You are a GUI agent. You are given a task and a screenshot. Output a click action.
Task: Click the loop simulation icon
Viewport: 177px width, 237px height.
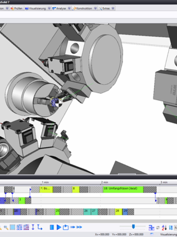66,227
